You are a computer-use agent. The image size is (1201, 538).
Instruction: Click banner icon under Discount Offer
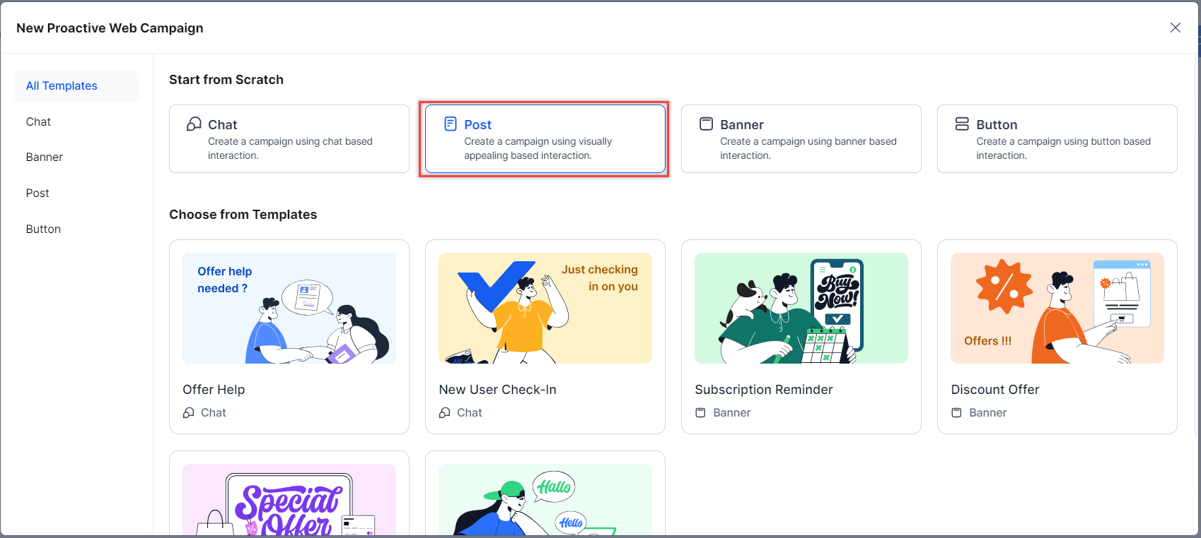pyautogui.click(x=956, y=413)
